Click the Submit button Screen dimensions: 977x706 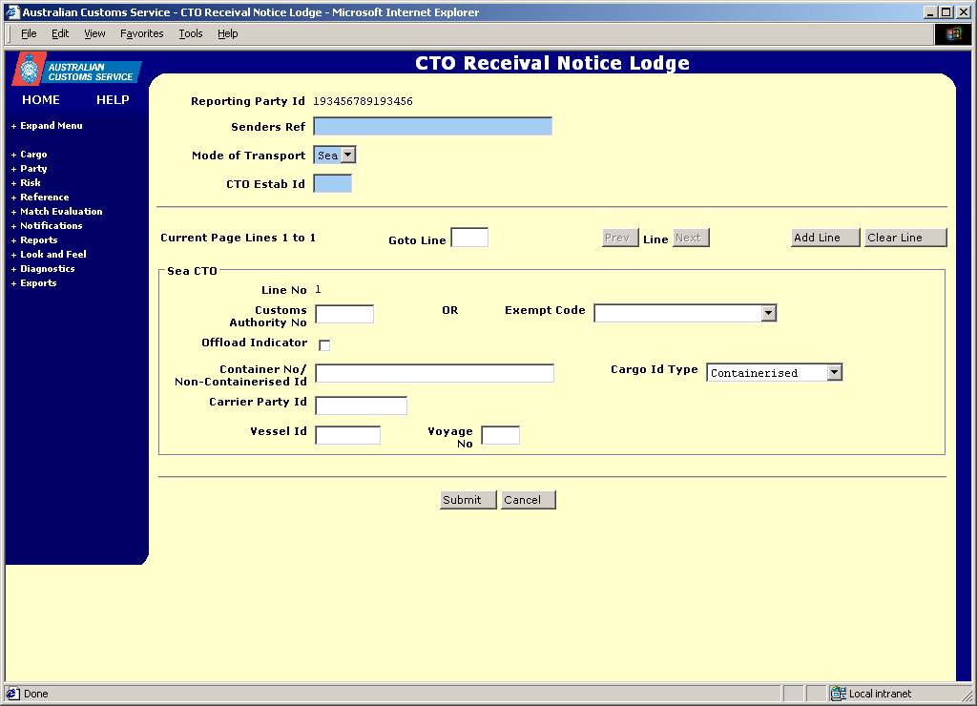468,500
